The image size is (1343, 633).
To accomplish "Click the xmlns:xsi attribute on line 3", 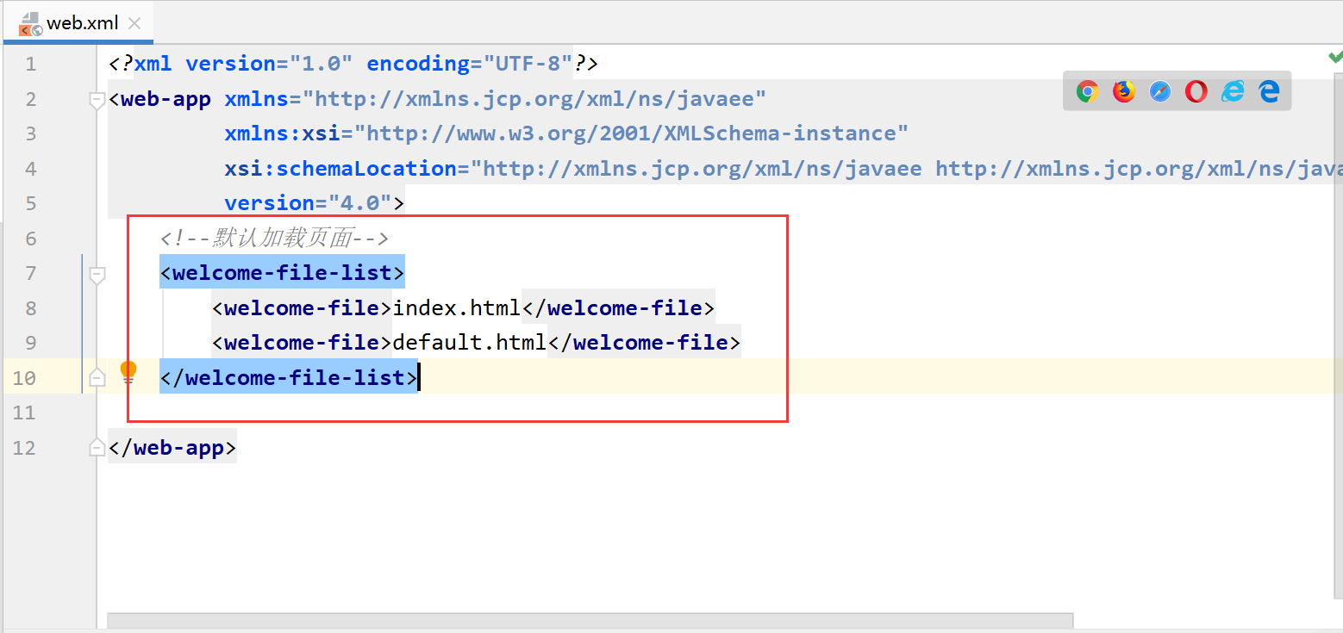I will (566, 133).
